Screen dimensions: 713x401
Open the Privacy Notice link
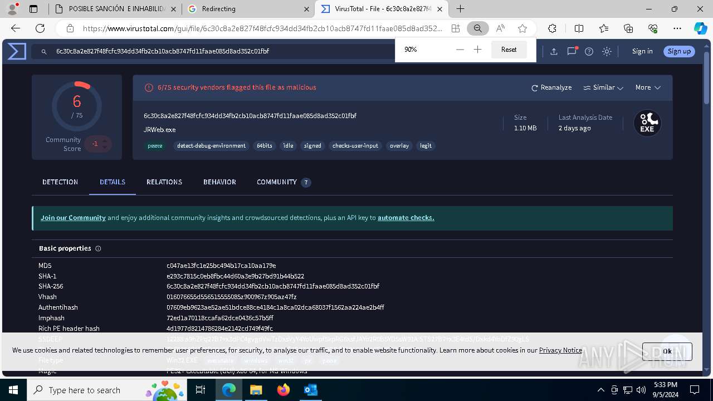560,350
